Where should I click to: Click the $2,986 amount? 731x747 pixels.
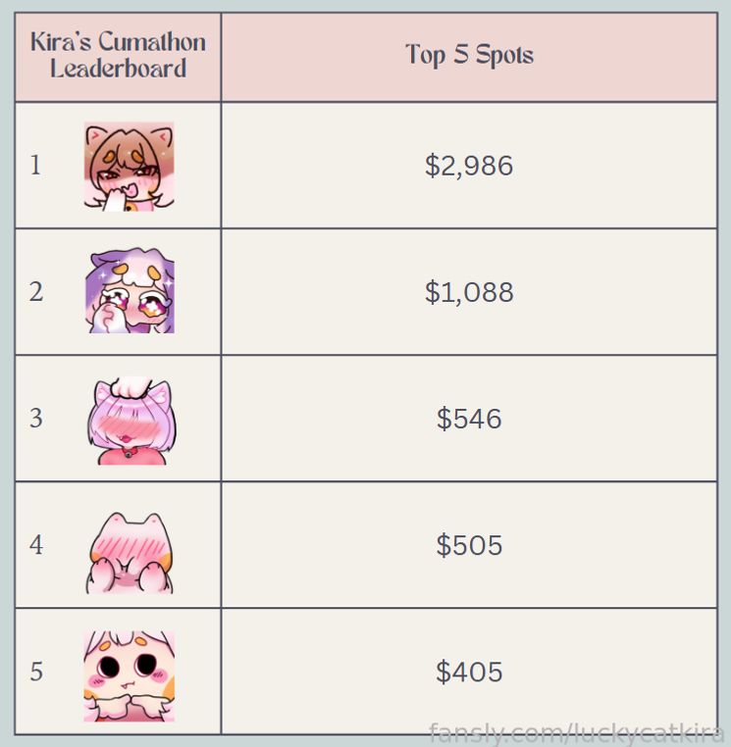(x=469, y=166)
